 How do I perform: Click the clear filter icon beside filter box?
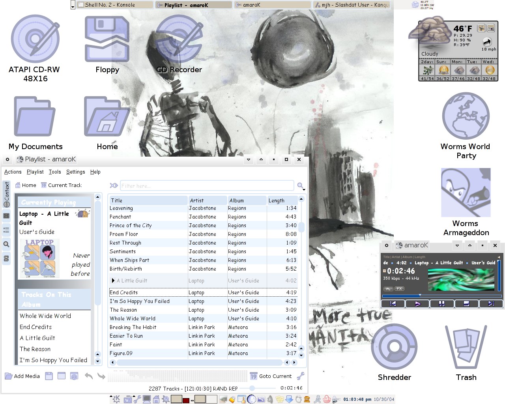[x=114, y=185]
